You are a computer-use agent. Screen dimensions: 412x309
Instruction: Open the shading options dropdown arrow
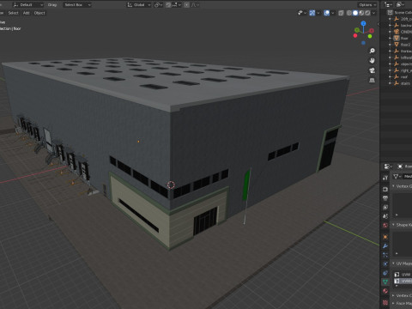[x=373, y=13]
